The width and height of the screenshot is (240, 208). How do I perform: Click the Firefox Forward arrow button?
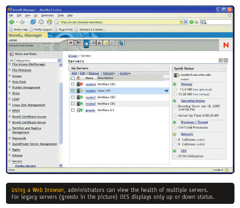(x=22, y=22)
